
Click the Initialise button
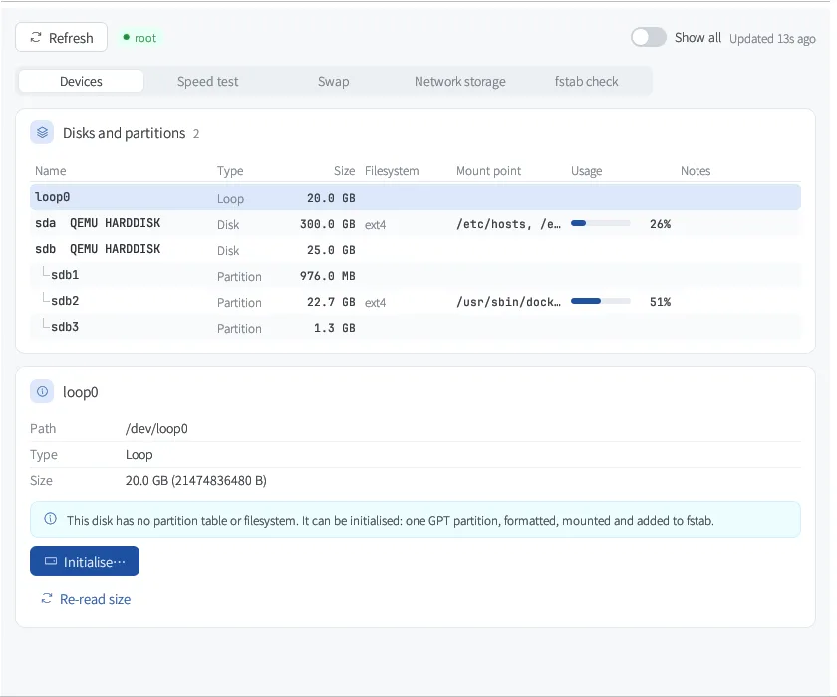pyautogui.click(x=85, y=561)
